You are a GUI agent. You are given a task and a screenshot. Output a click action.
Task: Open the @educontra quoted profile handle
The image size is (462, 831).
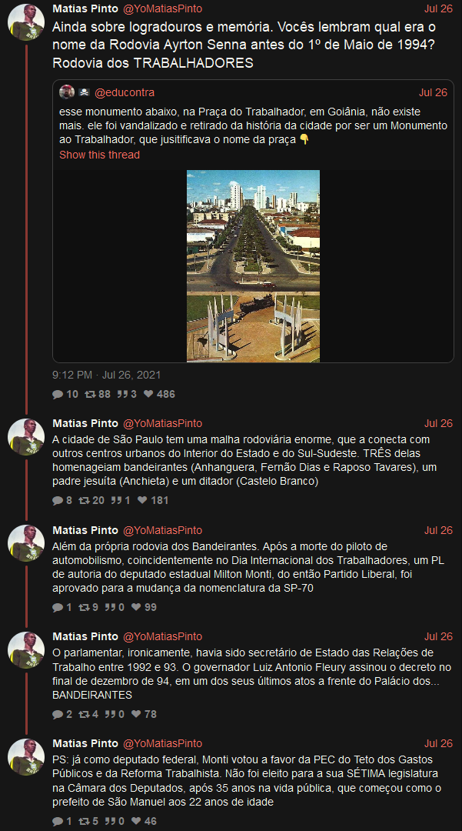125,93
